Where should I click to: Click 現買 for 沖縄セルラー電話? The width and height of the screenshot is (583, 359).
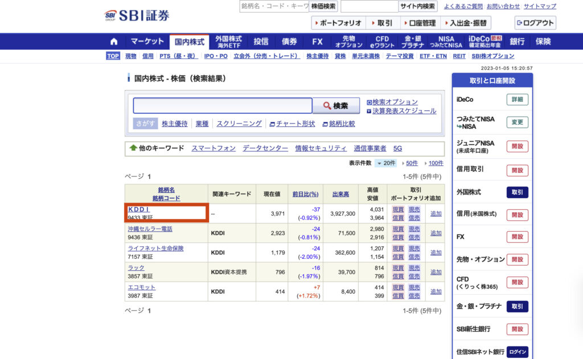point(398,229)
